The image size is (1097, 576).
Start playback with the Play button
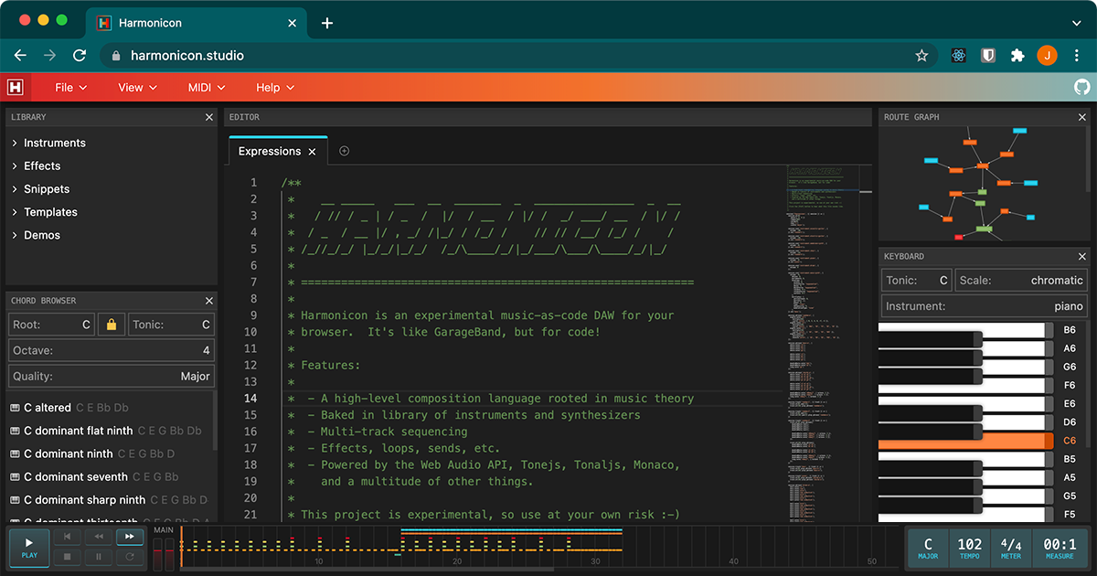[x=29, y=547]
